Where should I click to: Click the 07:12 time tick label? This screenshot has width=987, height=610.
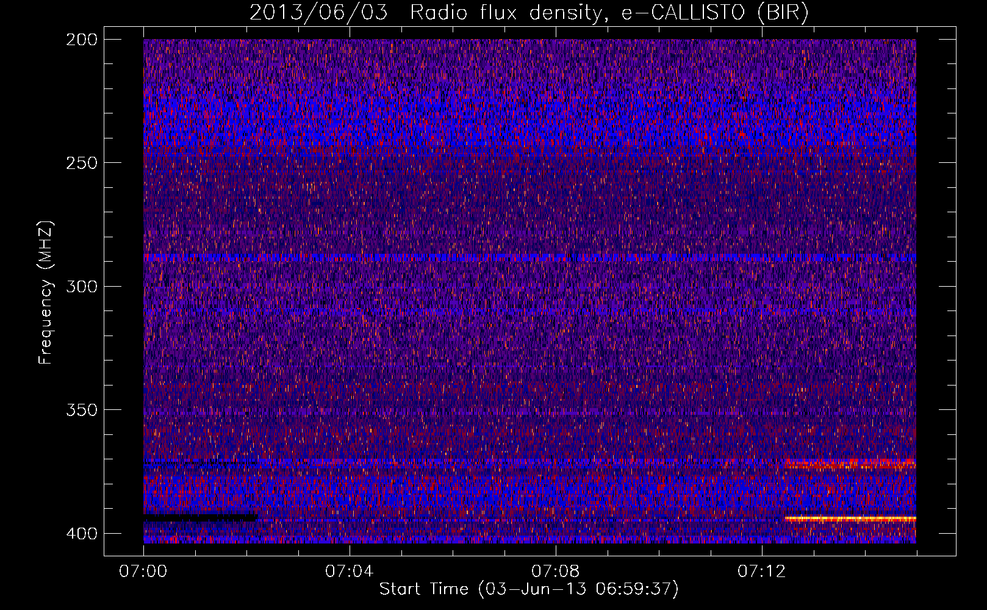point(762,572)
